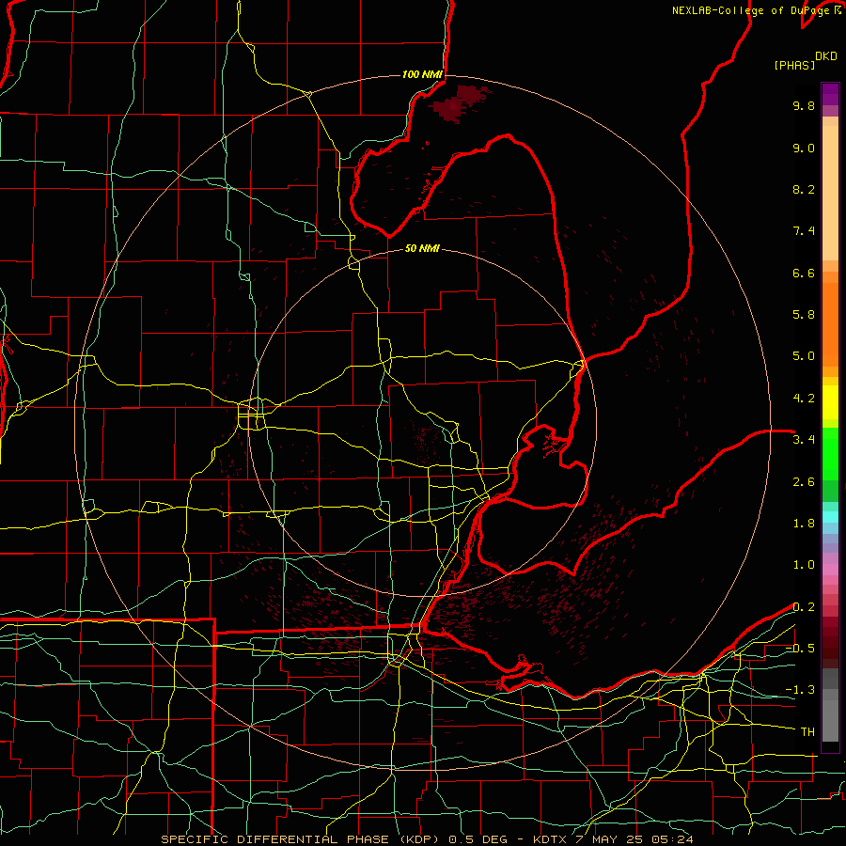Select the 5.8 scale value
846x846 pixels.
click(804, 315)
